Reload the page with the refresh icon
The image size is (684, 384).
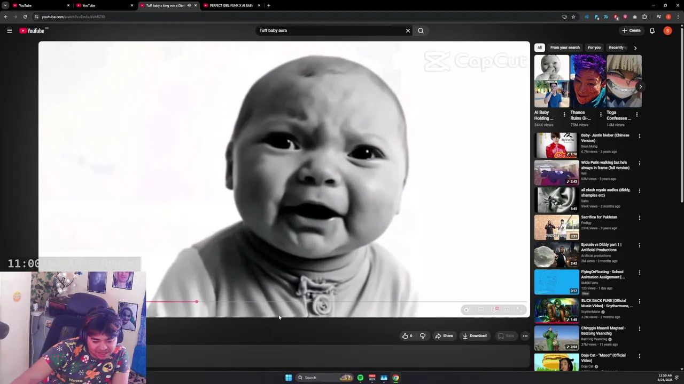(25, 17)
